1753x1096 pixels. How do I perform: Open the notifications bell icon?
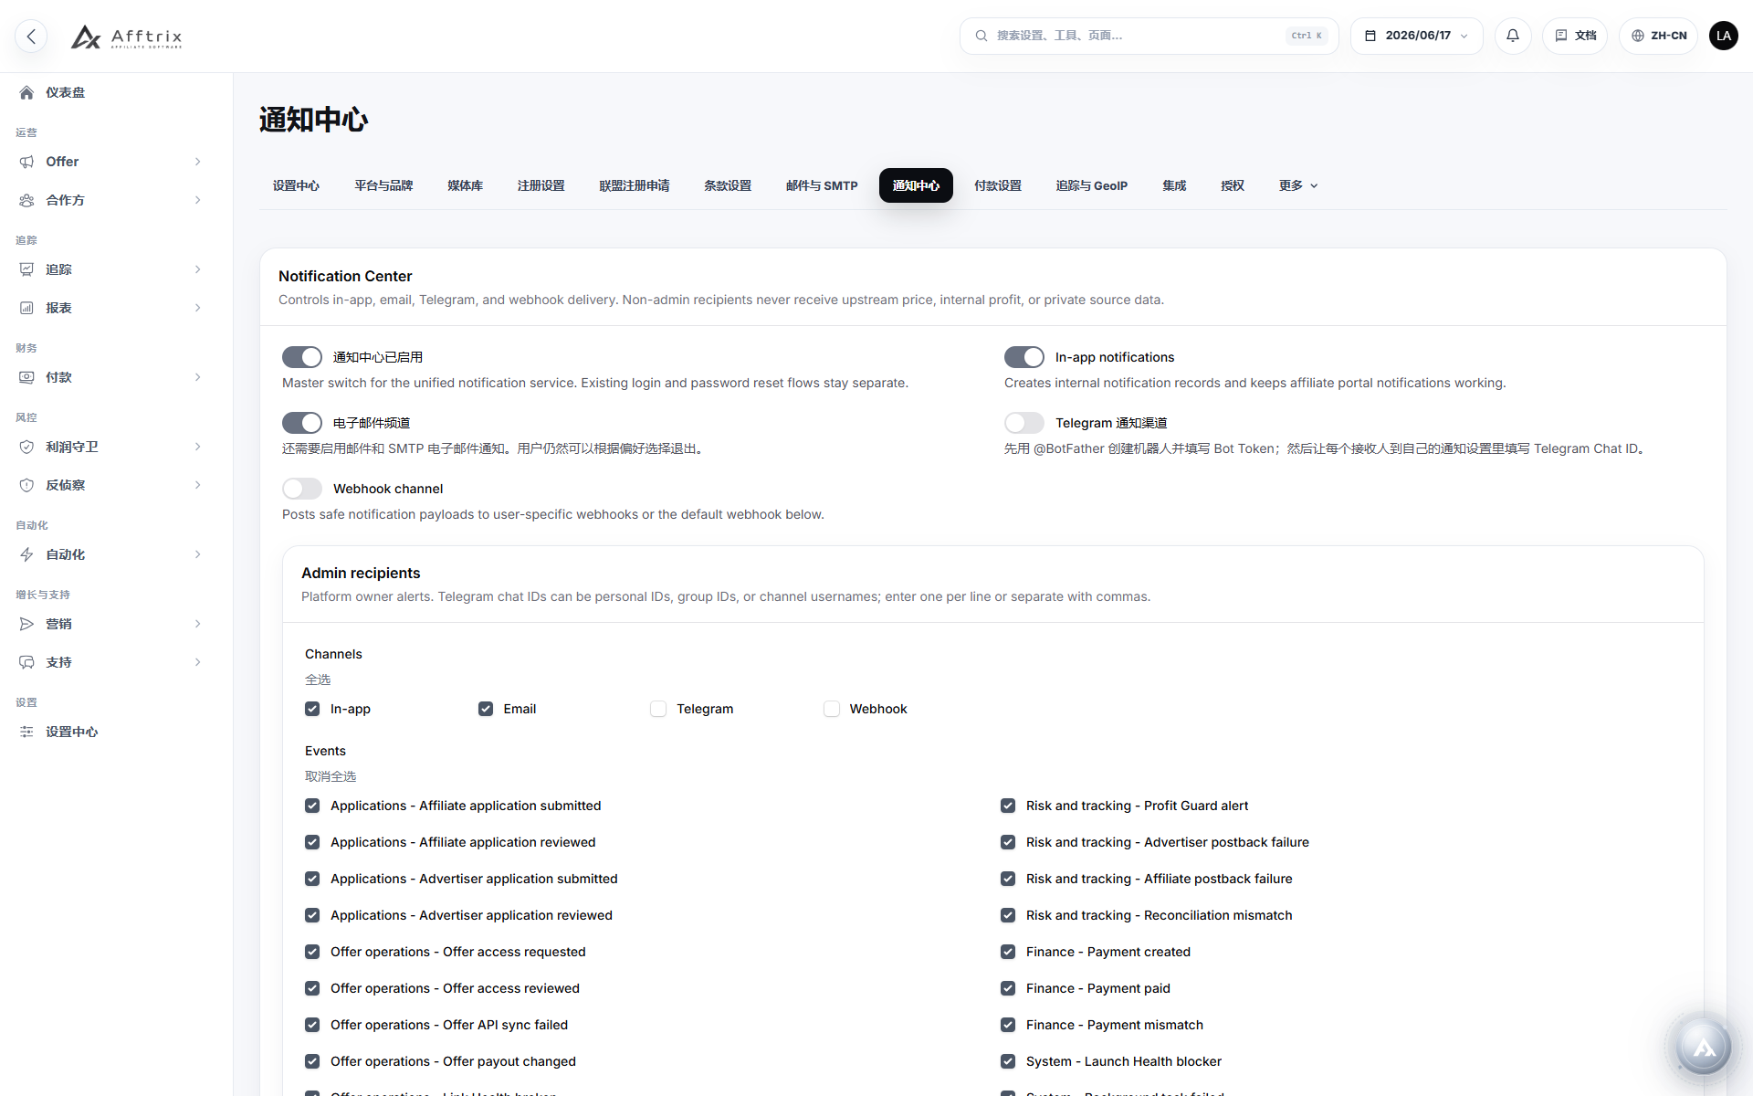click(x=1513, y=36)
